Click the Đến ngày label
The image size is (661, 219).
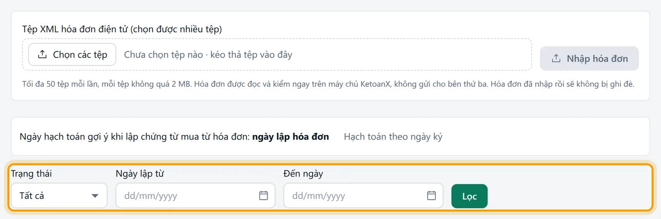click(x=303, y=174)
